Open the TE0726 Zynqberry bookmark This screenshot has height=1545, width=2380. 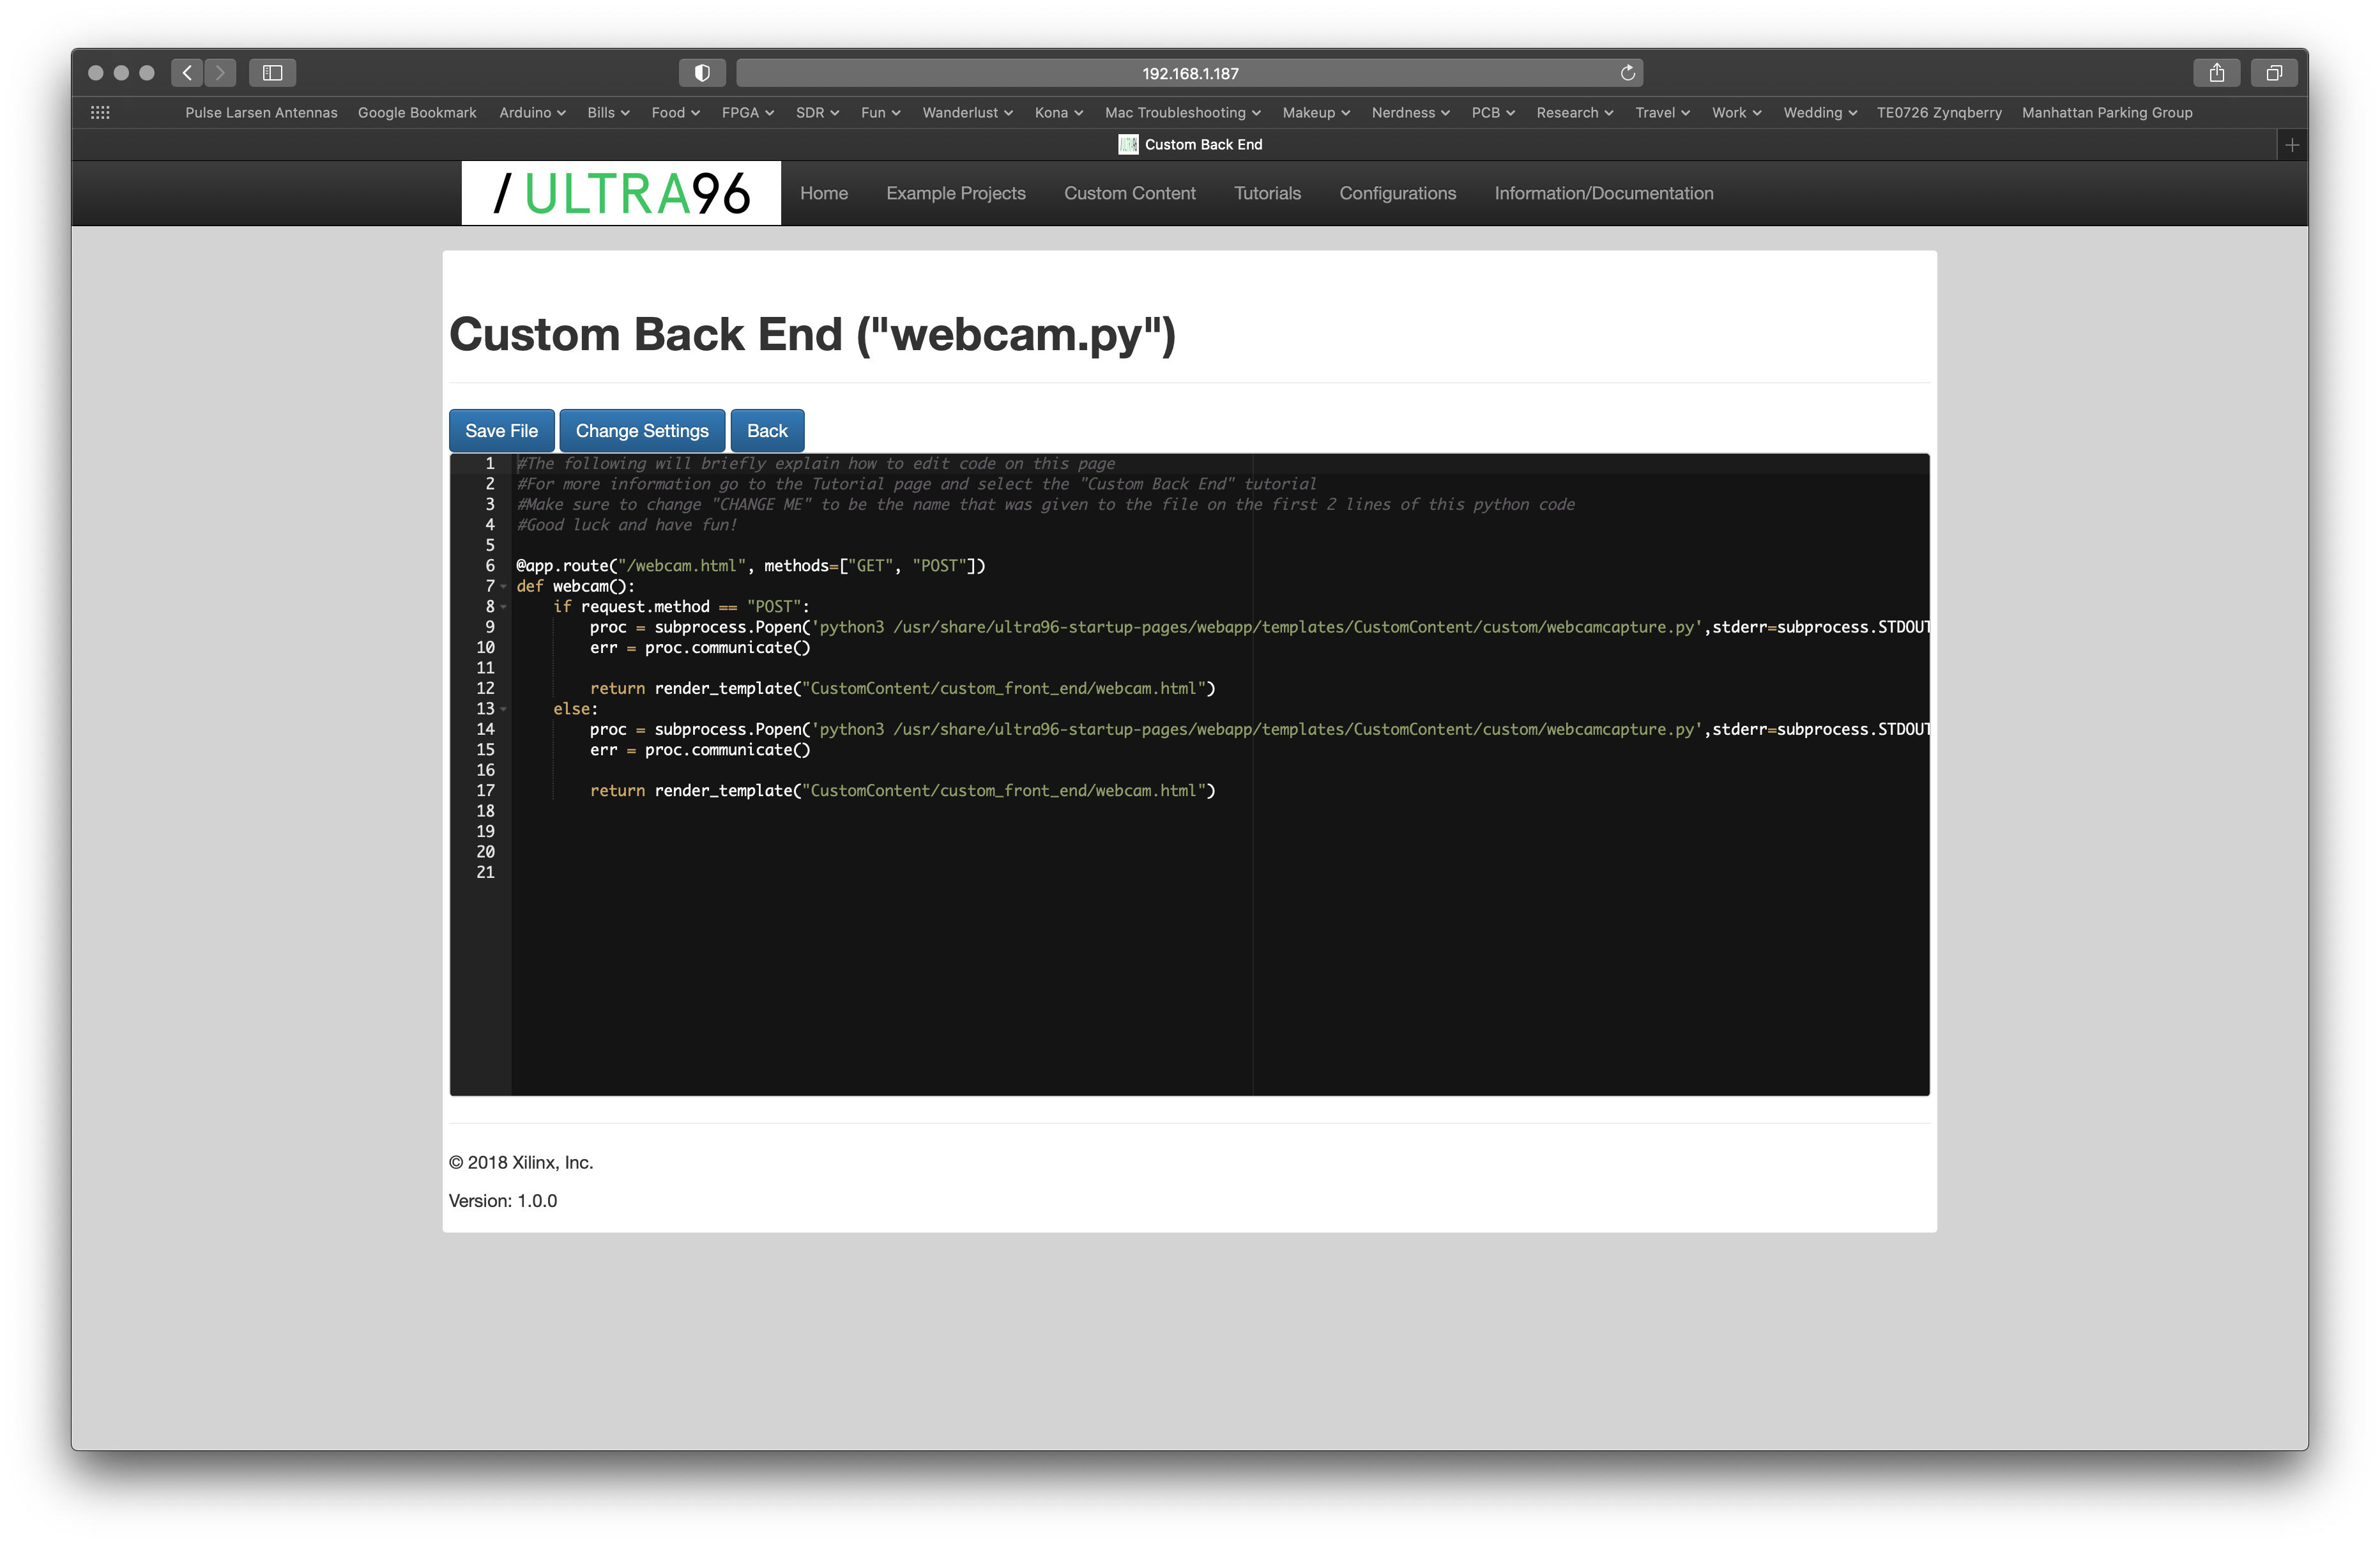coord(1939,113)
